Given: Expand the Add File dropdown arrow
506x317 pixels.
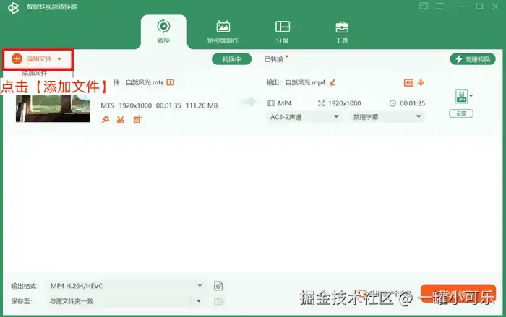Looking at the screenshot, I should point(59,59).
